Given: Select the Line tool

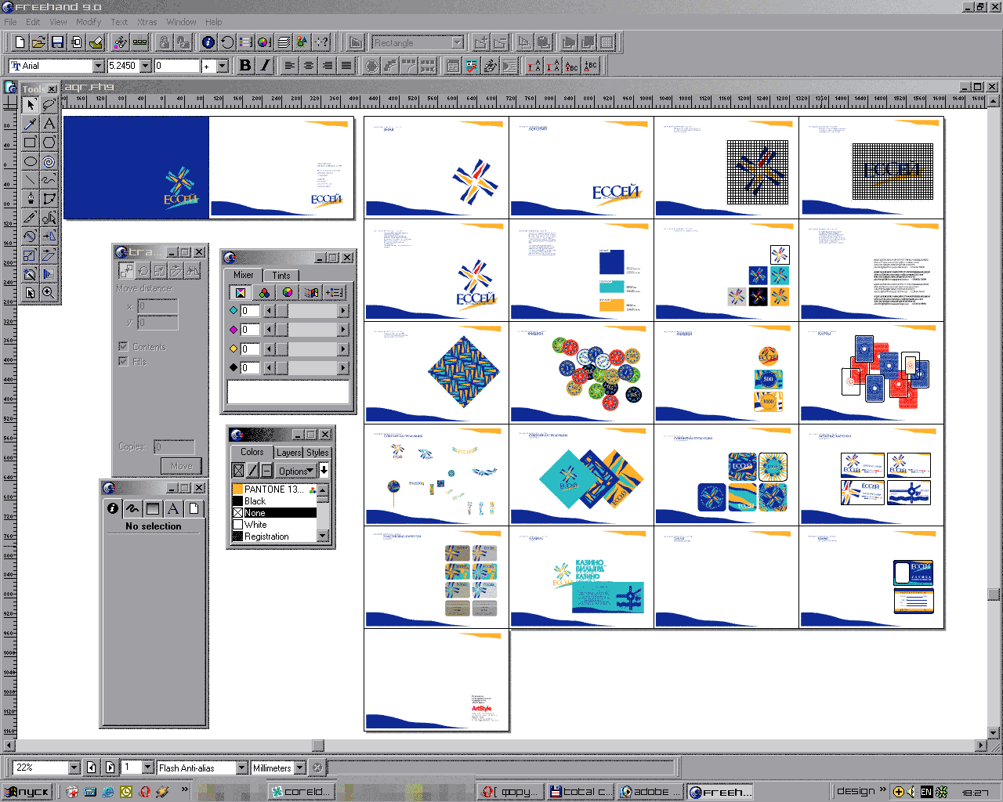Looking at the screenshot, I should (30, 180).
